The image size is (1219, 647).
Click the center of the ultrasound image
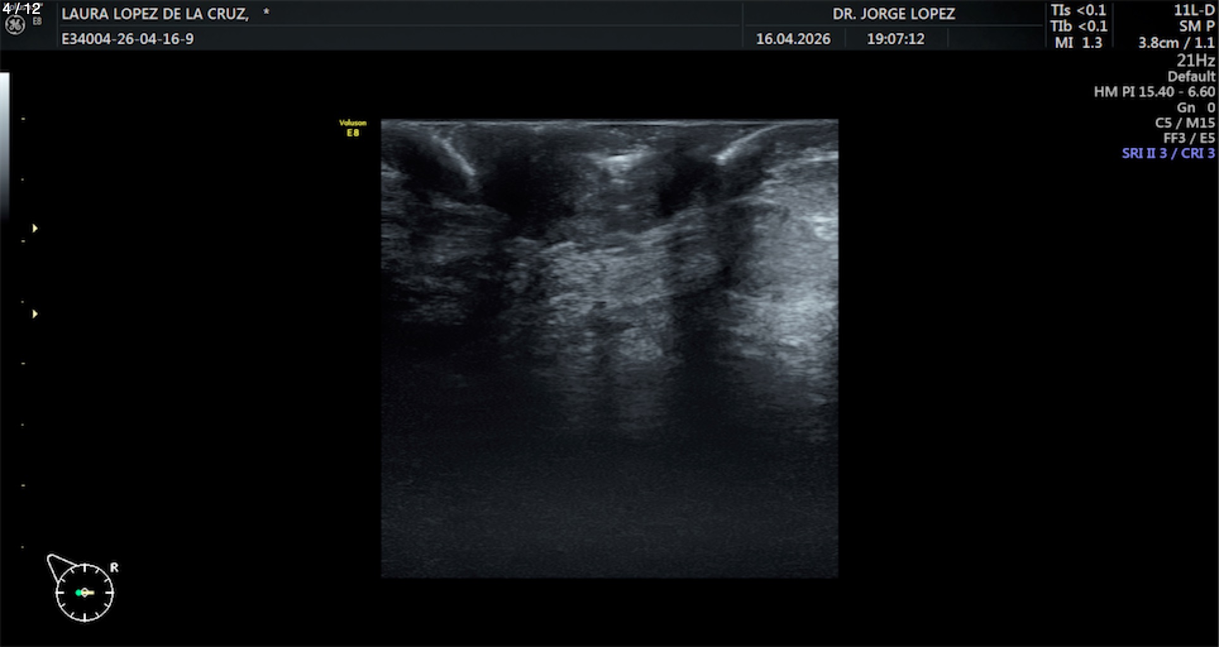tap(609, 348)
